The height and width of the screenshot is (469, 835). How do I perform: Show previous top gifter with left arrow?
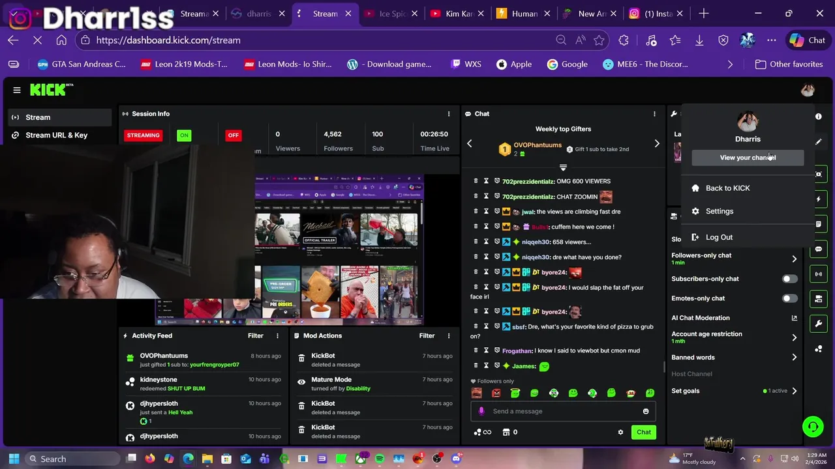470,143
